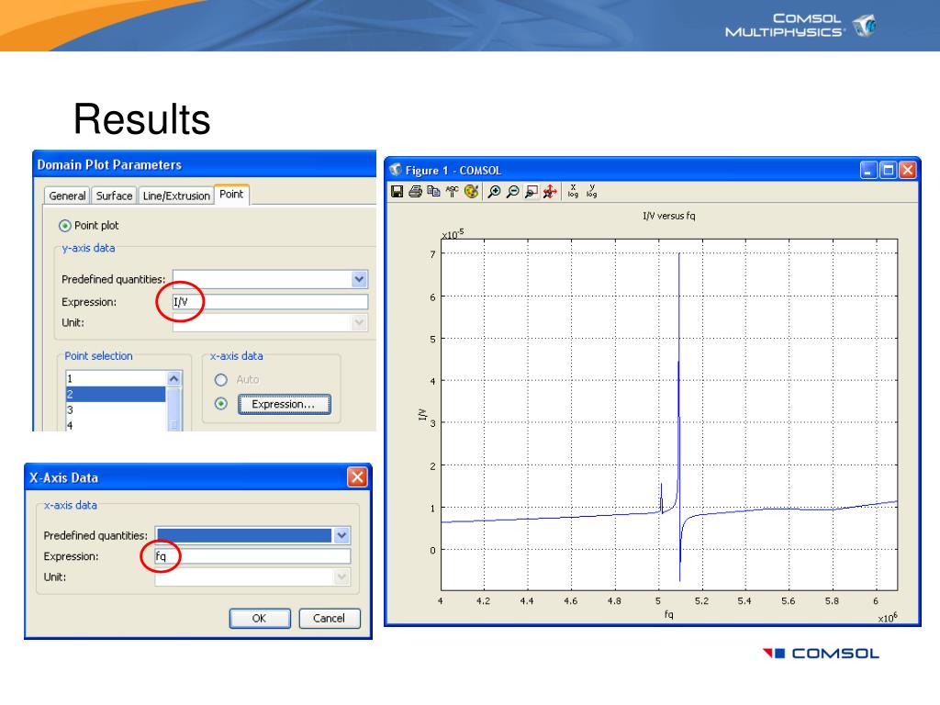This screenshot has width=940, height=705.
Task: Switch to the Surface tab
Action: pos(114,196)
